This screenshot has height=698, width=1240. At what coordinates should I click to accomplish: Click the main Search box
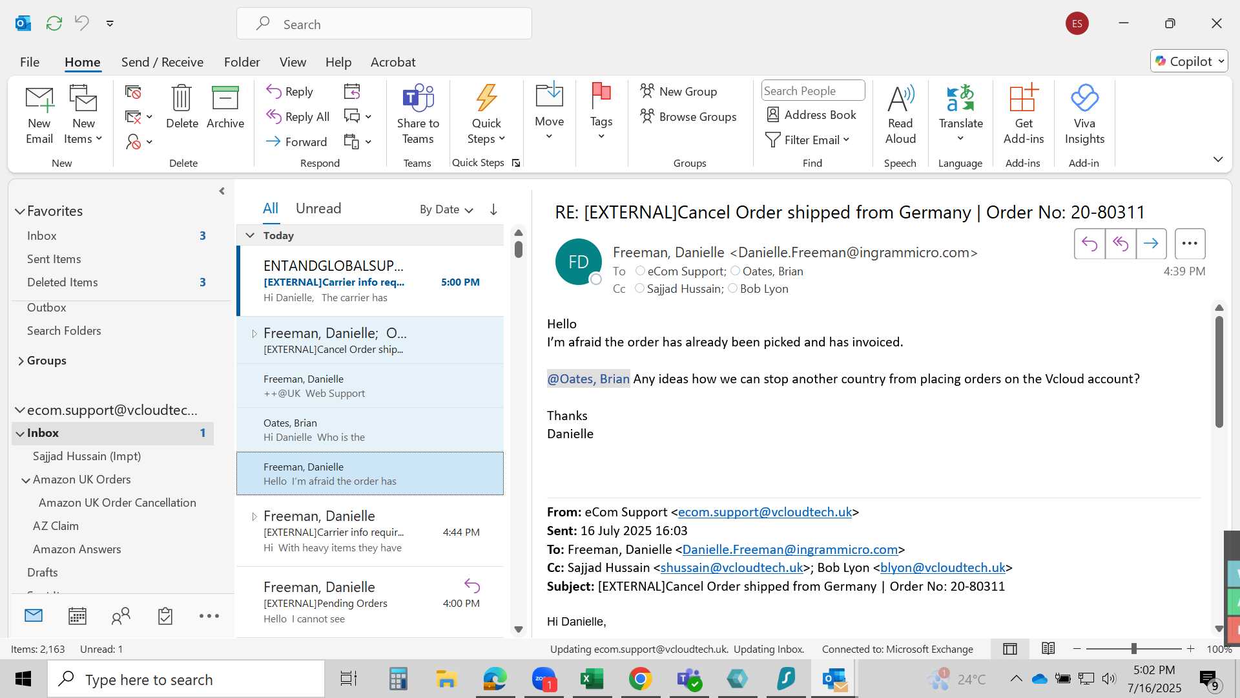384,24
